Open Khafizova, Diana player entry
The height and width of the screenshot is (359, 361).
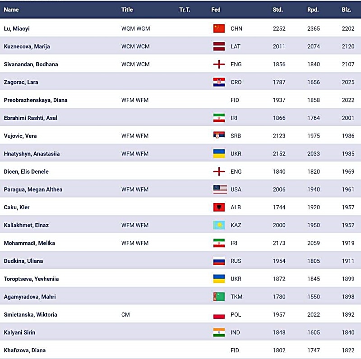[25, 350]
